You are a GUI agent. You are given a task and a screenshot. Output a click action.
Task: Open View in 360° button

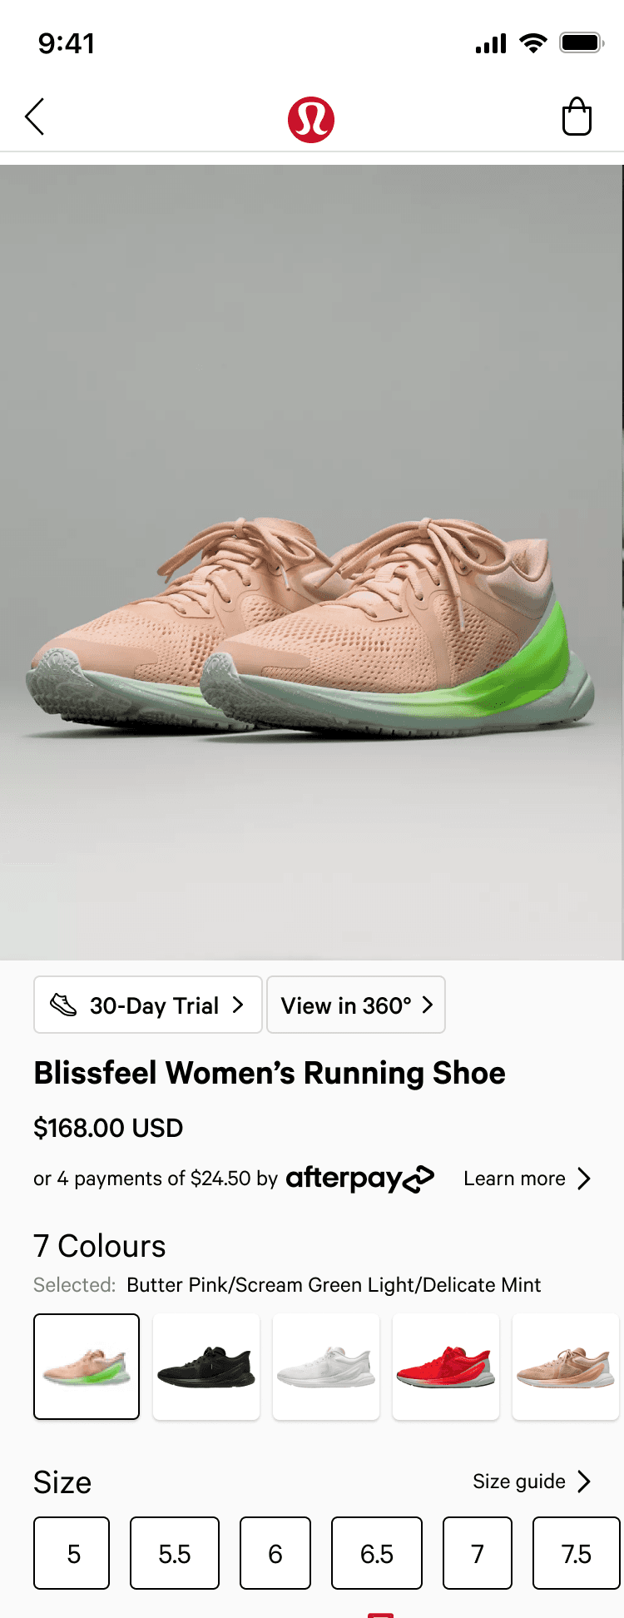(356, 1005)
